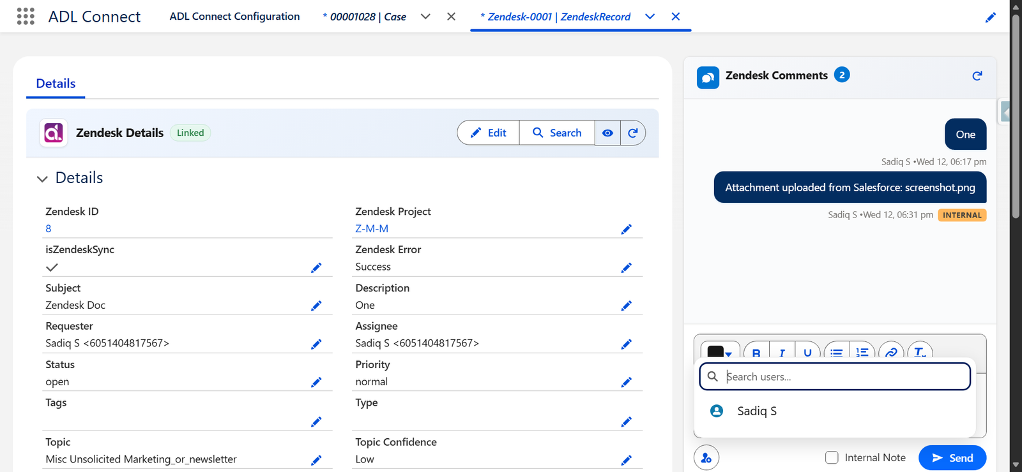Edit the Subject field pencil
The image size is (1022, 472).
(x=316, y=306)
